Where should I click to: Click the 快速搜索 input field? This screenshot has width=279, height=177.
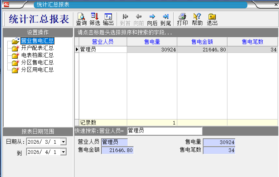(164, 131)
